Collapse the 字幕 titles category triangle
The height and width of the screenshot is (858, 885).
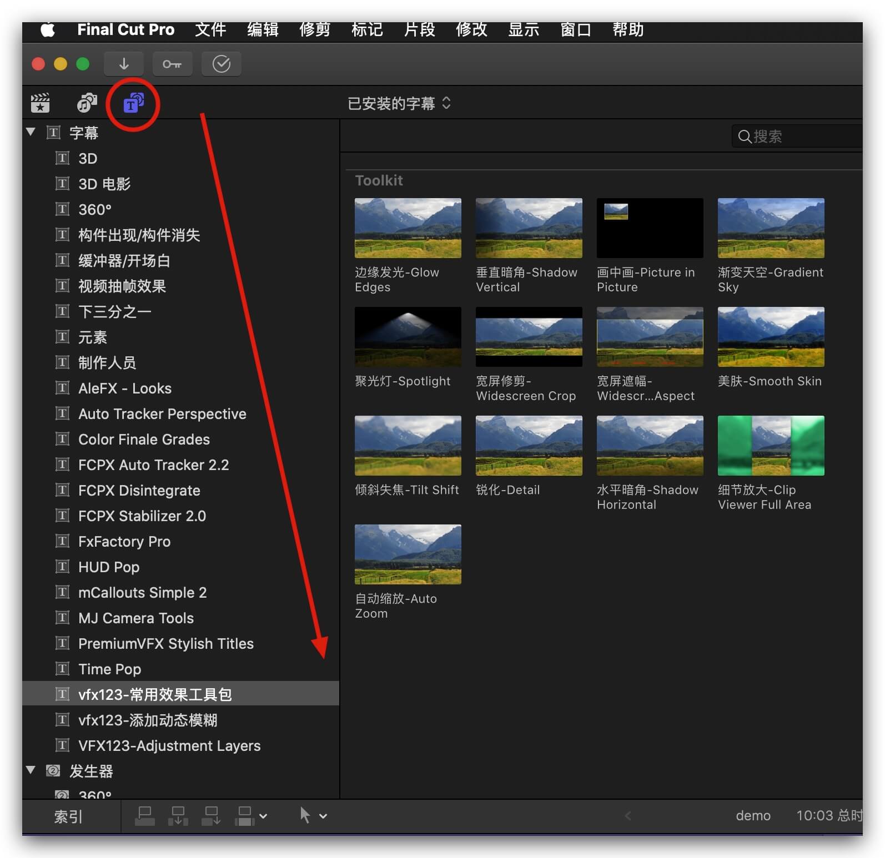(x=31, y=132)
